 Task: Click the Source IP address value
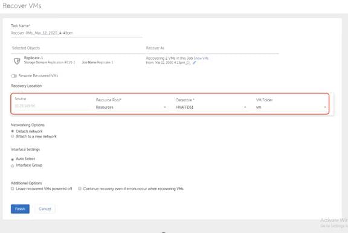[25, 106]
